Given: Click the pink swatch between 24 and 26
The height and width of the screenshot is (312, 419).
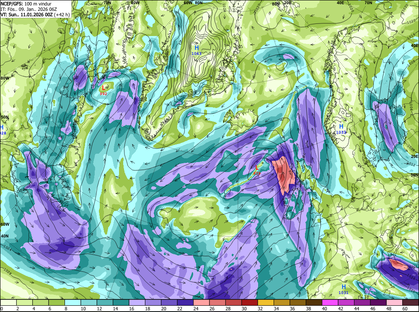Looking at the screenshot, I should pyautogui.click(x=201, y=302).
